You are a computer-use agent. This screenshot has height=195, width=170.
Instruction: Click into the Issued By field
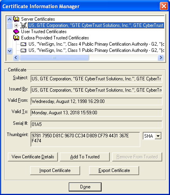click(x=97, y=90)
